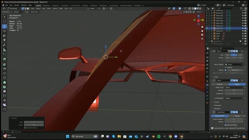Select the Loop Cut tool
The height and width of the screenshot is (140, 249).
[5, 73]
